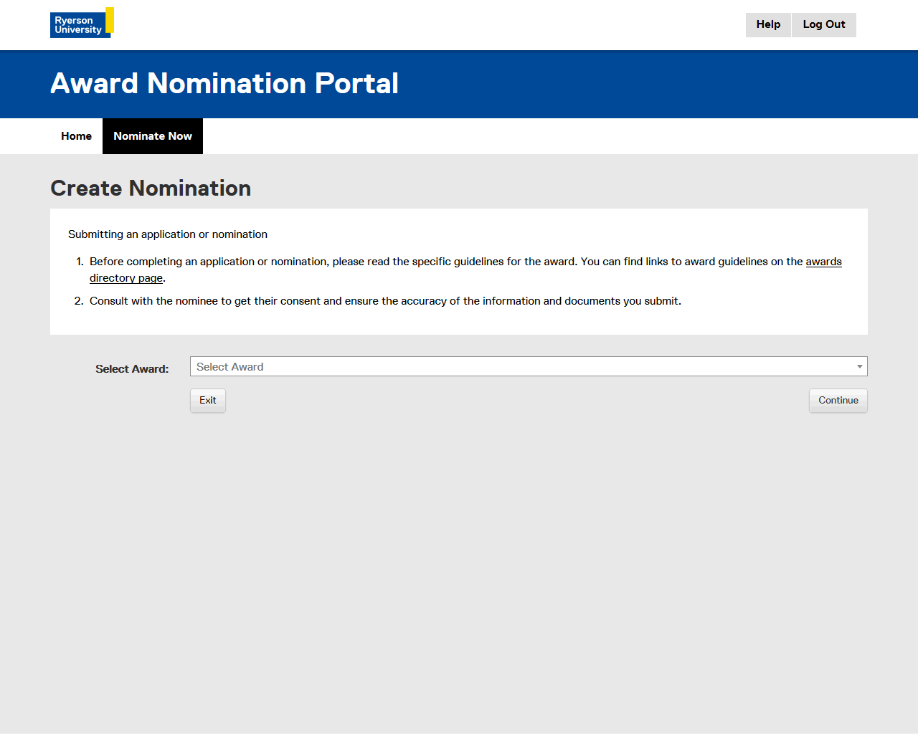Click the yellow bar on the Ryerson logo
918x734 pixels.
pos(110,20)
